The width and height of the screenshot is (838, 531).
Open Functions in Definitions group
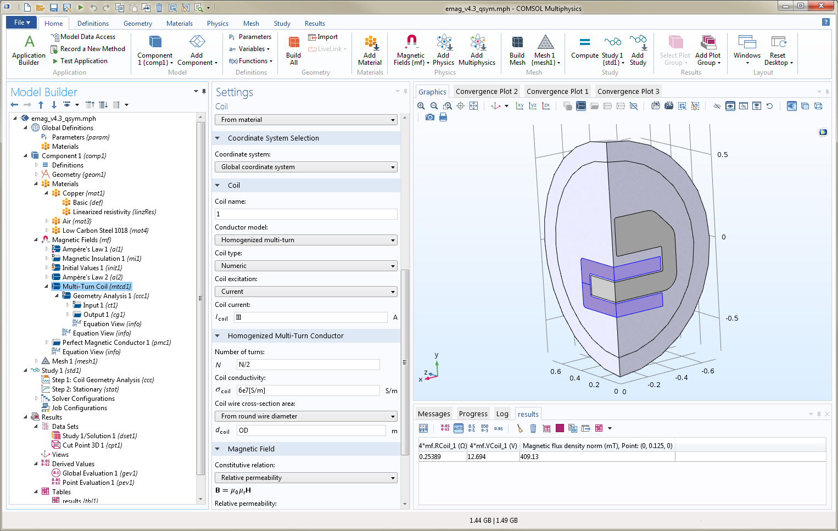250,61
